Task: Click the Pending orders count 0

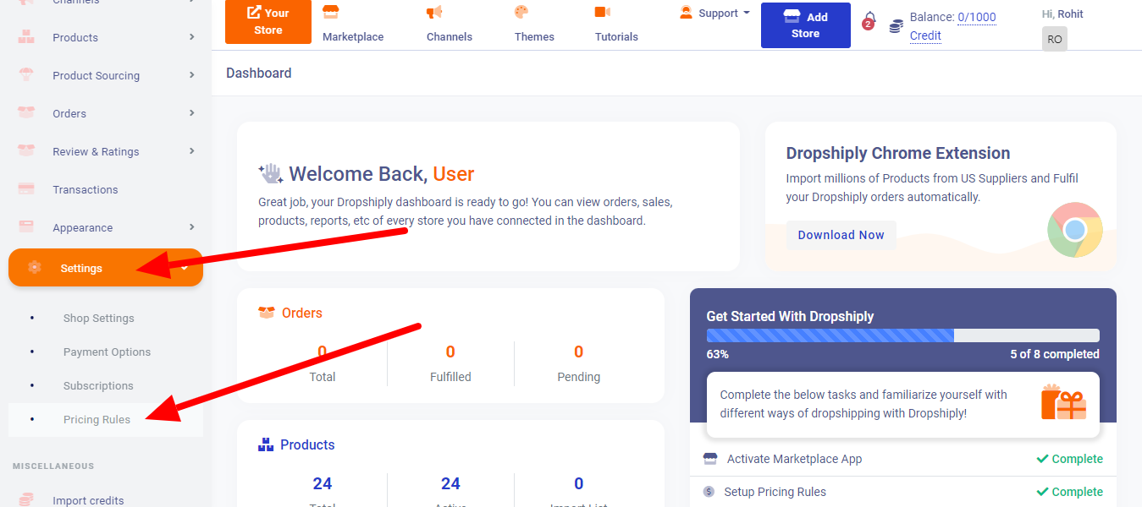Action: click(579, 352)
